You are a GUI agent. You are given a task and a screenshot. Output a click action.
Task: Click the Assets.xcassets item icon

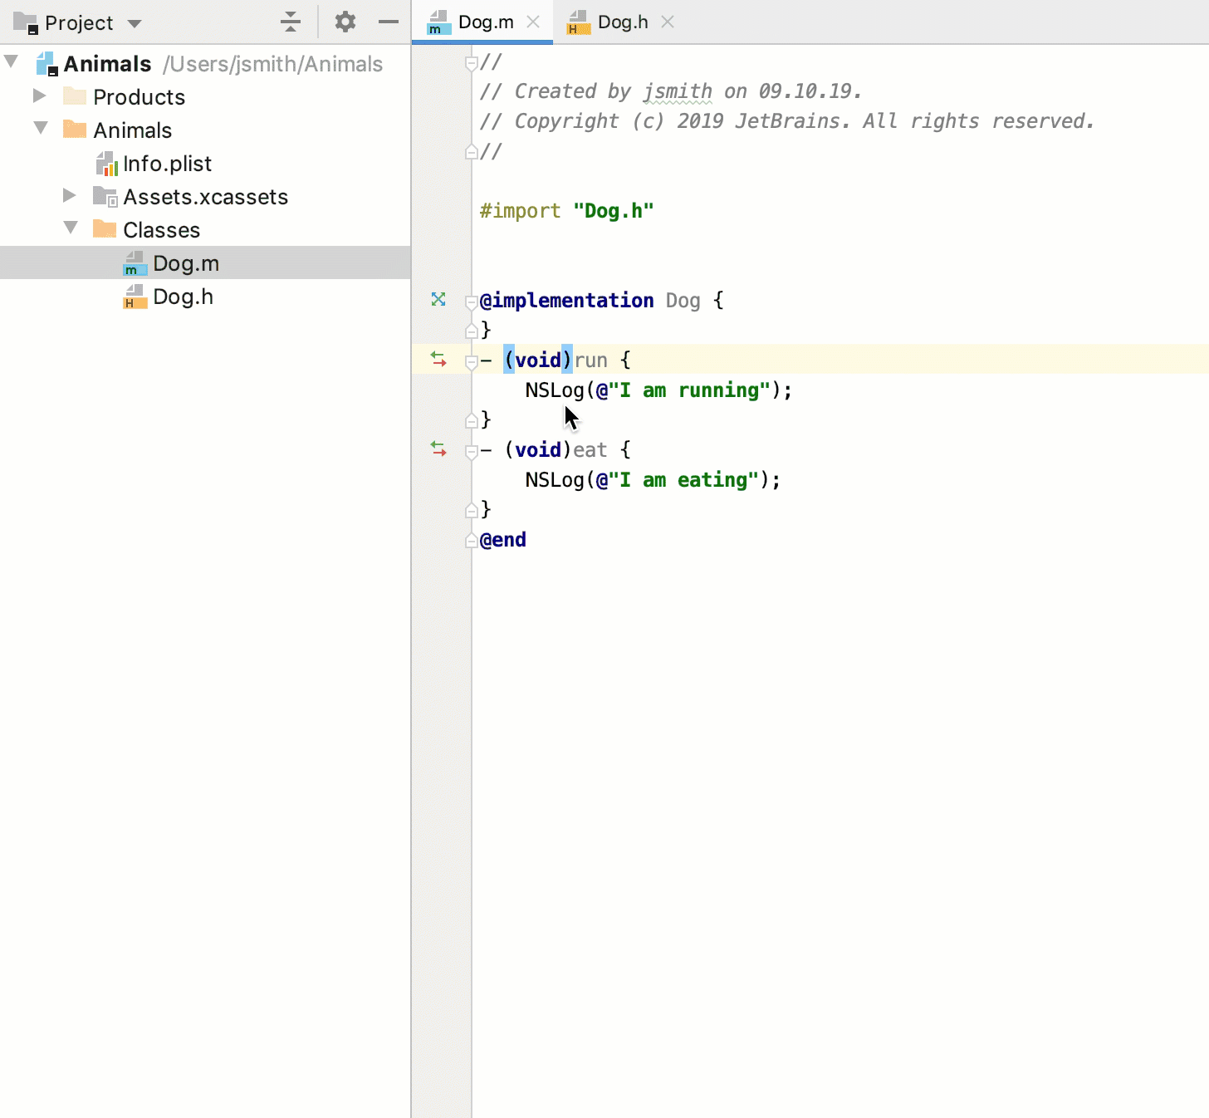tap(105, 197)
